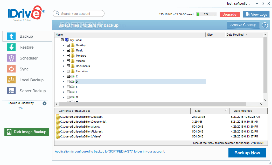This screenshot has width=272, height=165.
Task: Expand the backup progress details arrow
Action: (45, 103)
